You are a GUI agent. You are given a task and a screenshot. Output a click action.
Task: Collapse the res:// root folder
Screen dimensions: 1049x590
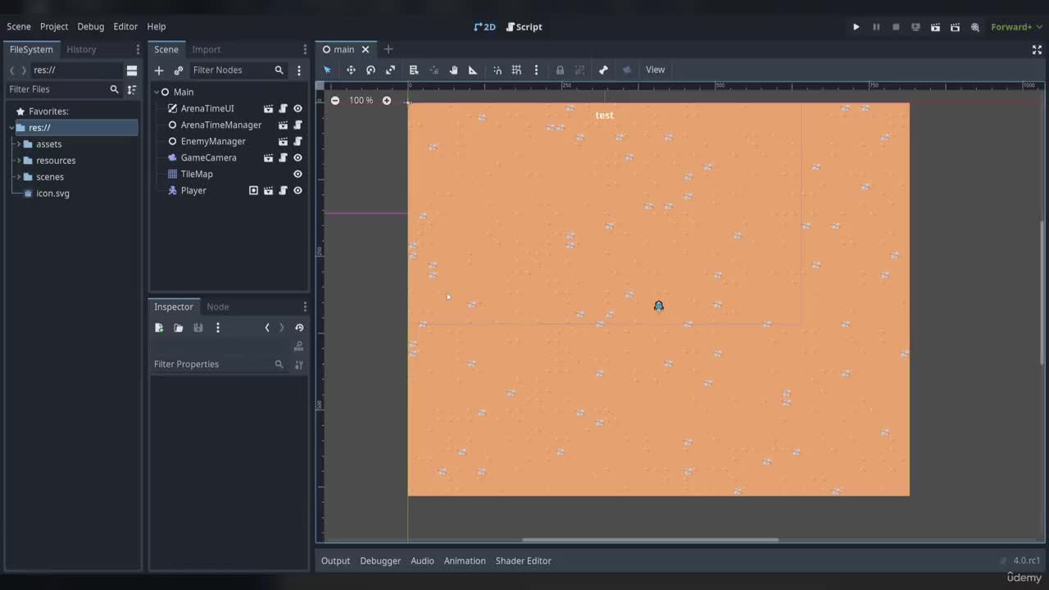point(11,128)
